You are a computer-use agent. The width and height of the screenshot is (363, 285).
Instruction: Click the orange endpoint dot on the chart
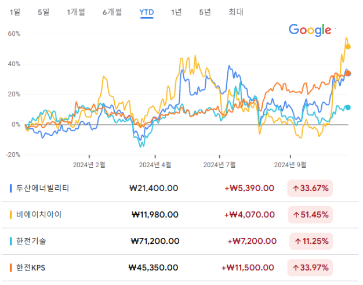click(x=348, y=74)
